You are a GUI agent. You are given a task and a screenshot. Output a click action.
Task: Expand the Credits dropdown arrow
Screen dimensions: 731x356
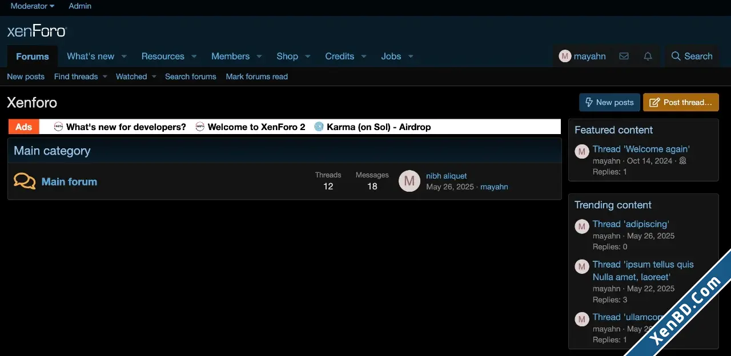[363, 56]
